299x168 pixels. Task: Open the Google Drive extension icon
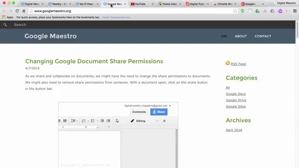pyautogui.click(x=257, y=11)
